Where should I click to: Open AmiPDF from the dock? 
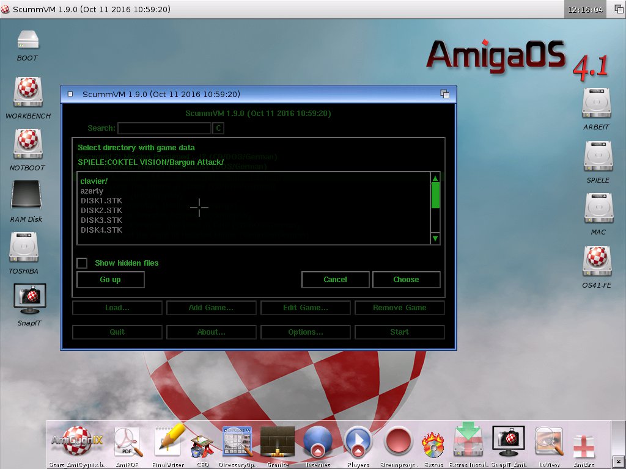[x=128, y=442]
